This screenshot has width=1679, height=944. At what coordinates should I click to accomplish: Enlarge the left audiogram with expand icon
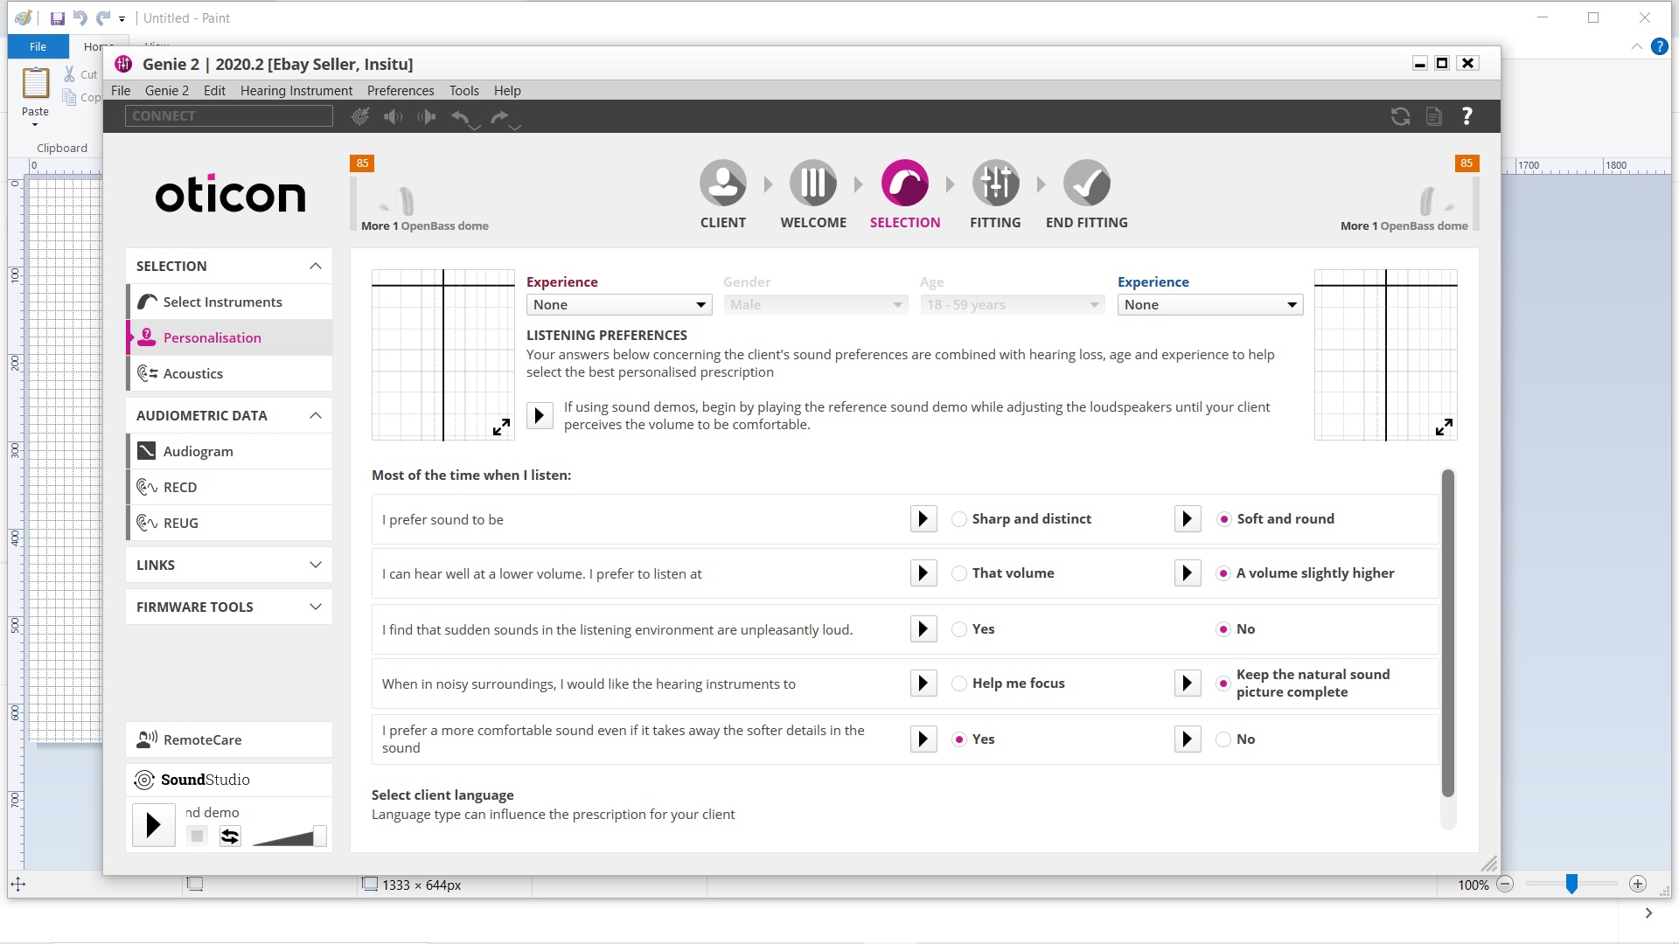click(x=501, y=427)
